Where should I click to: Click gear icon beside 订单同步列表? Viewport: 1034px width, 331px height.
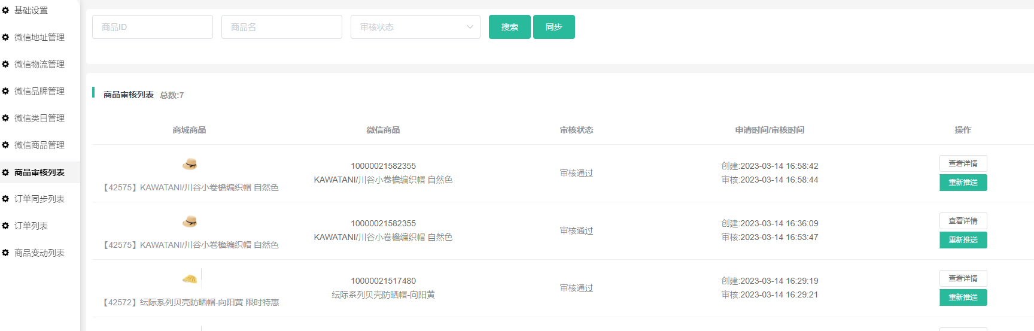click(5, 199)
